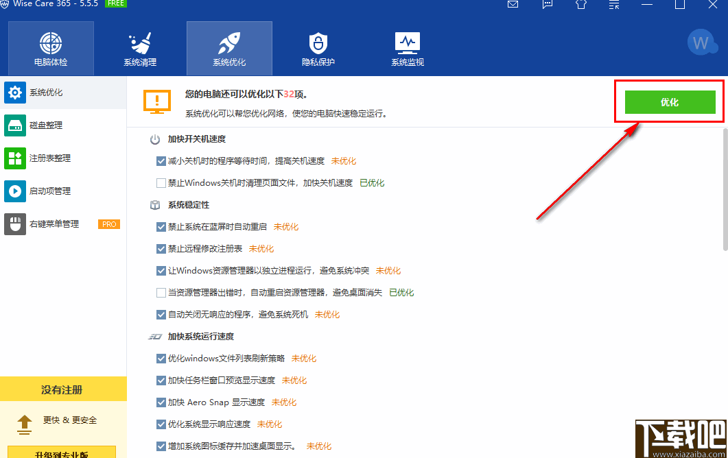728x458 pixels.
Task: Click the green FREE badge in title bar
Action: coord(115,3)
